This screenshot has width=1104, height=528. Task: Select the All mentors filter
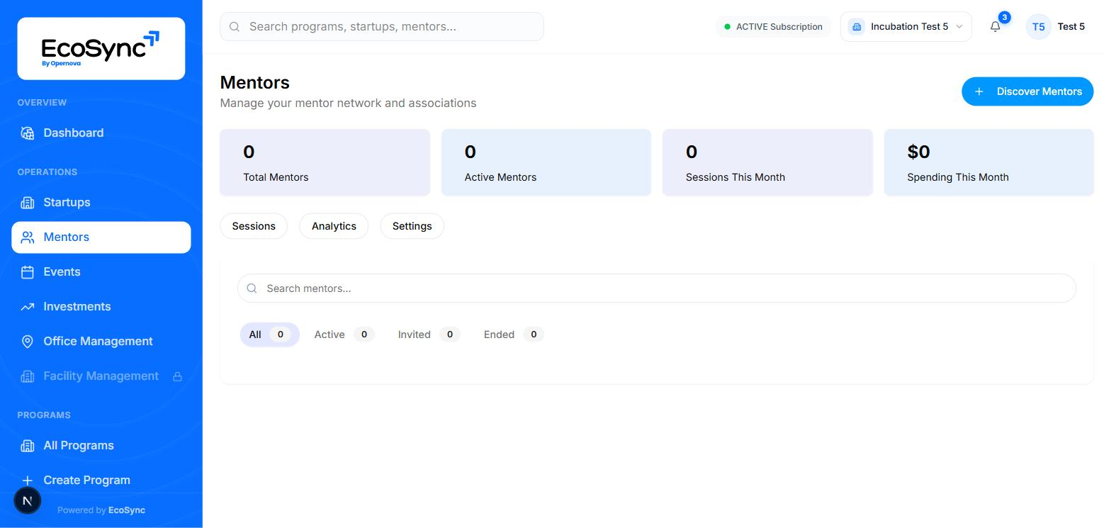[269, 335]
